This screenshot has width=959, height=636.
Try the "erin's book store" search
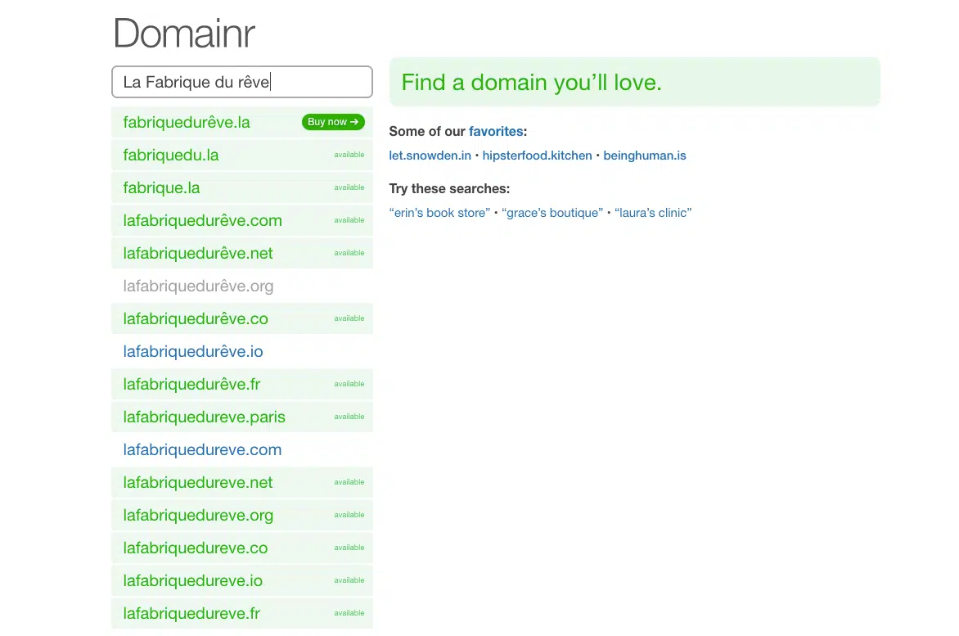[x=439, y=213]
